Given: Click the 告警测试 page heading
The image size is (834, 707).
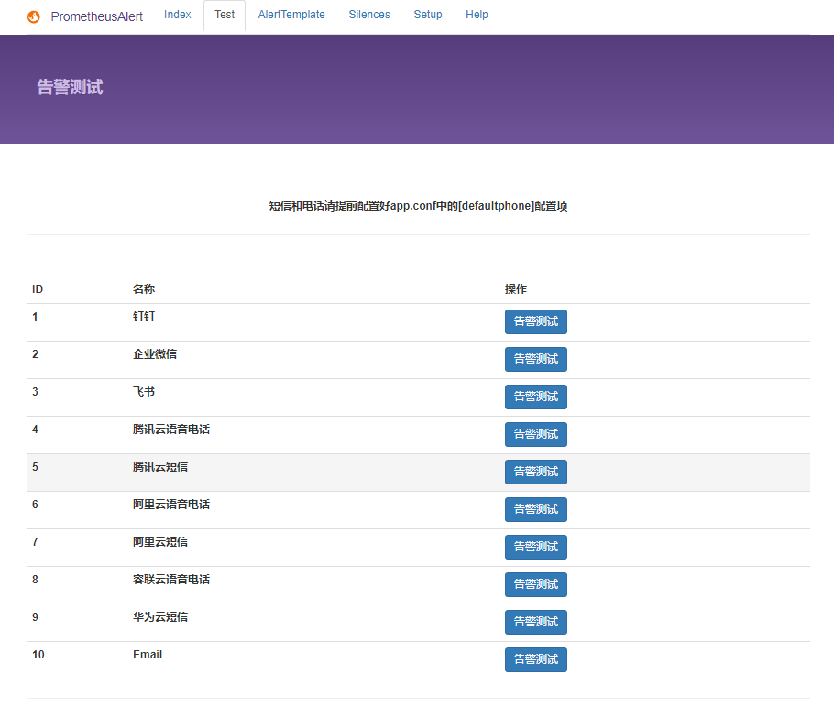Looking at the screenshot, I should pos(70,87).
